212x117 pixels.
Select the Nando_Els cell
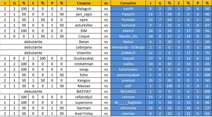coord(128,36)
